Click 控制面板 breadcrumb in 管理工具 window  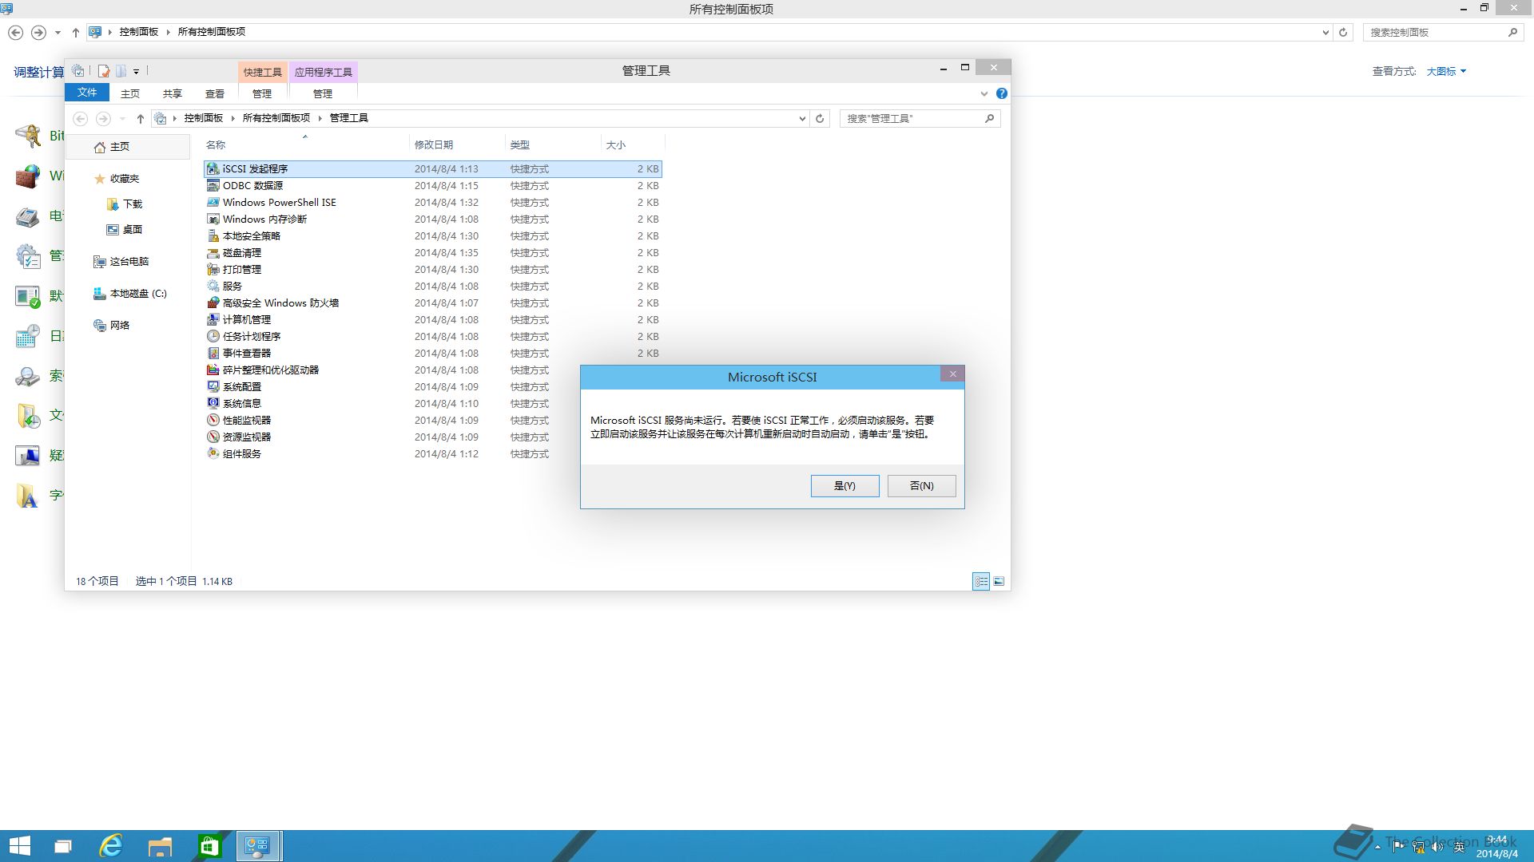pyautogui.click(x=203, y=118)
